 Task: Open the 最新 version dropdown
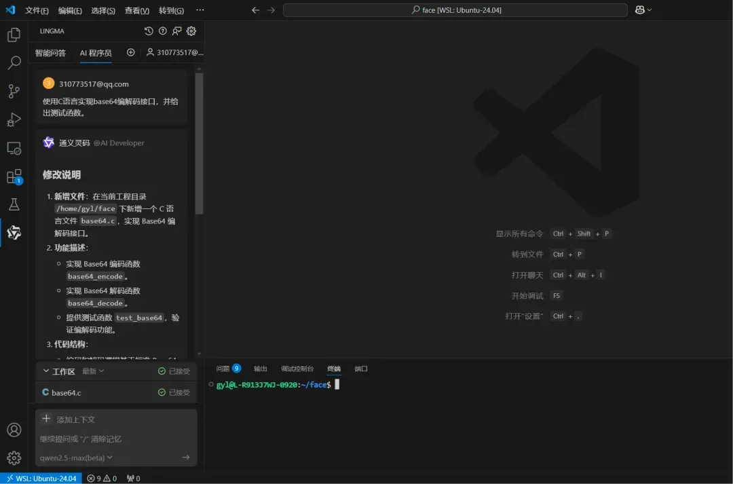93,371
